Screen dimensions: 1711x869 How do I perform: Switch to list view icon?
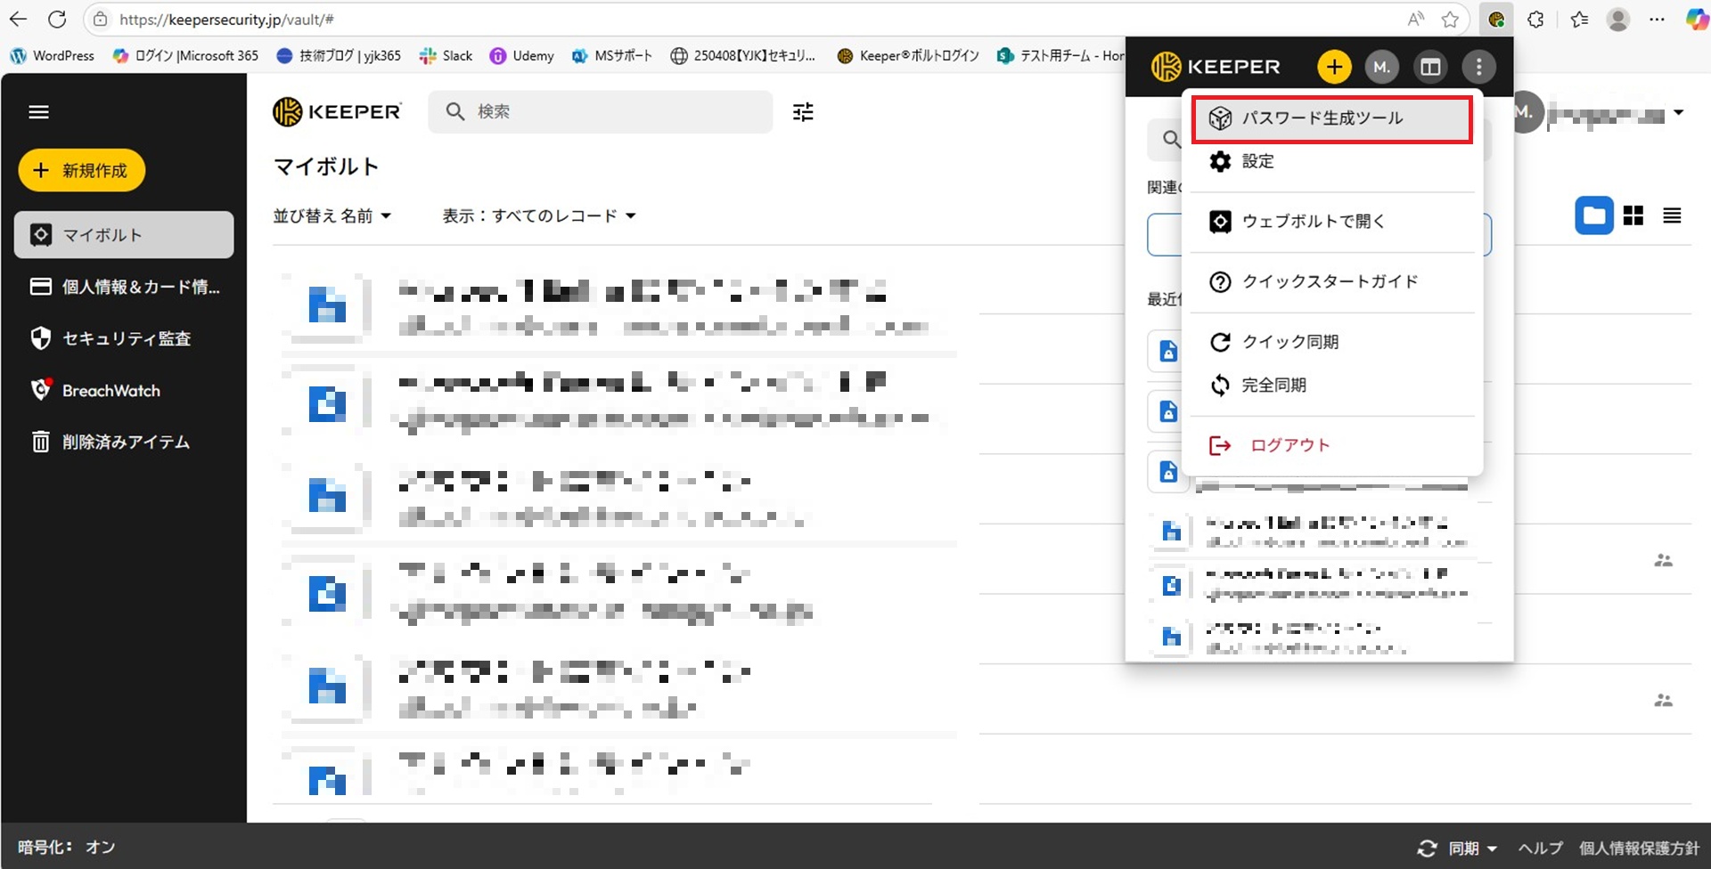[1672, 216]
